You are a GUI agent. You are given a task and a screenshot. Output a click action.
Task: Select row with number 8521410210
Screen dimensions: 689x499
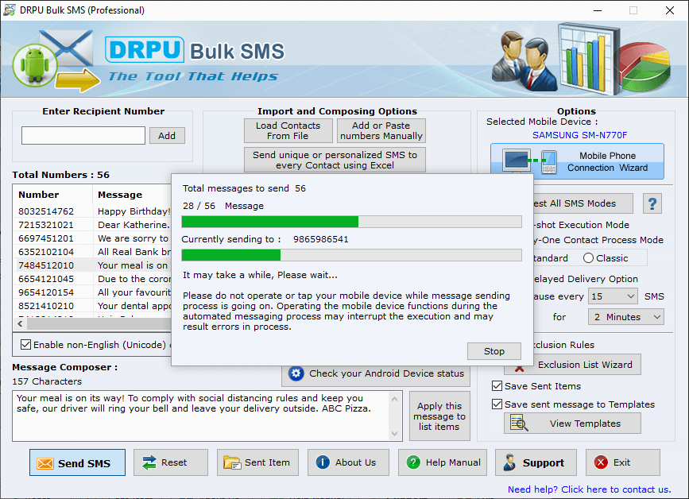point(93,306)
